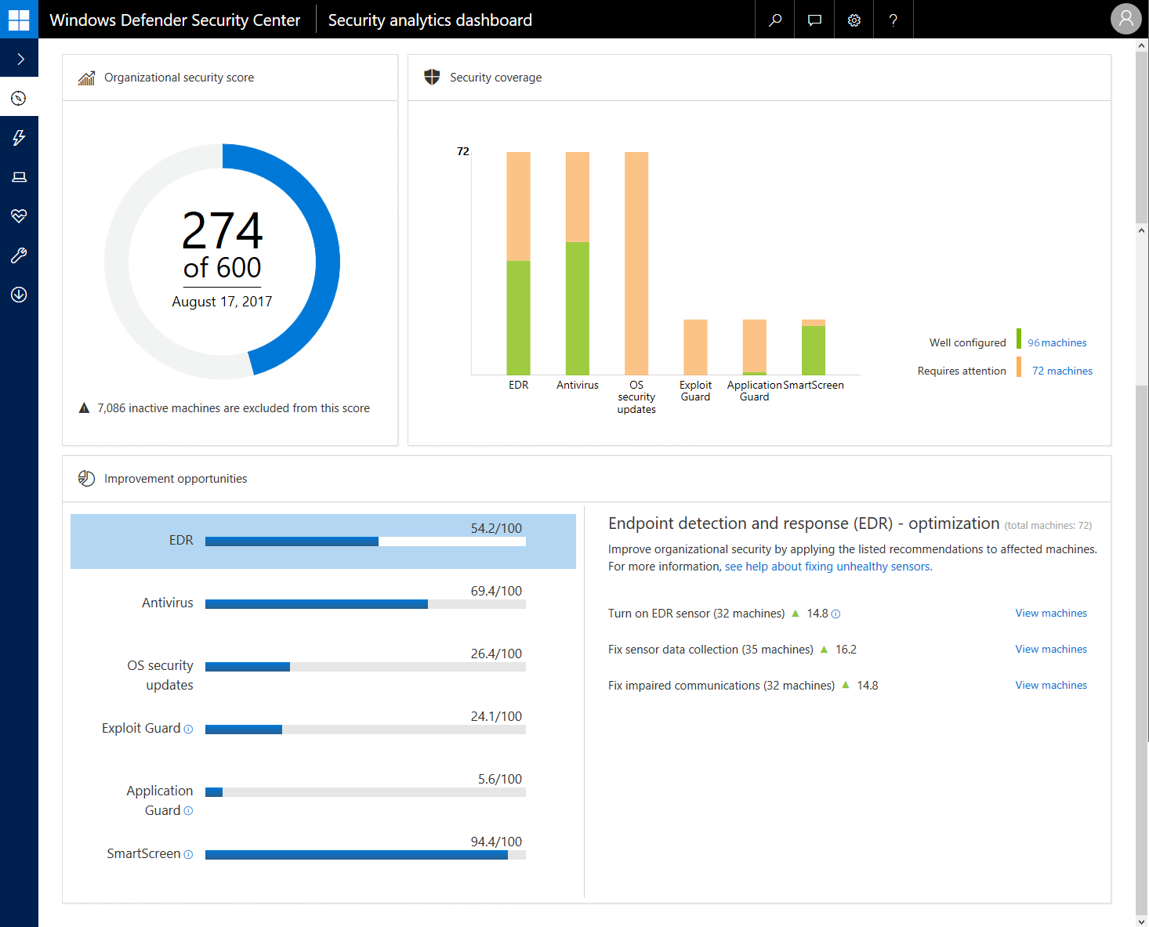Open the help question mark icon
This screenshot has width=1149, height=927.
[x=893, y=20]
